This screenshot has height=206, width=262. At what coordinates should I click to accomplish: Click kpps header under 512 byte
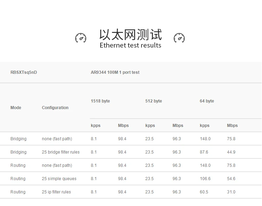150,126
